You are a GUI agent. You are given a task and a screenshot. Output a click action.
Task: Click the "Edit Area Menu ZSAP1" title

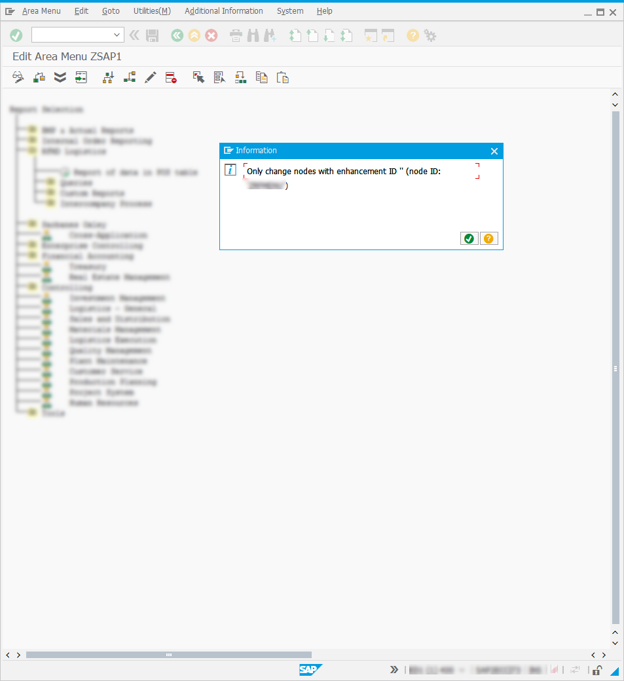click(67, 56)
